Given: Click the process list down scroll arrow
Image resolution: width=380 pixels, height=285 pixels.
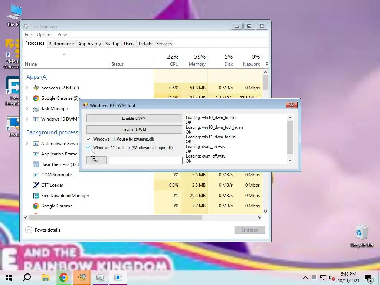Looking at the screenshot, I should click(x=265, y=211).
